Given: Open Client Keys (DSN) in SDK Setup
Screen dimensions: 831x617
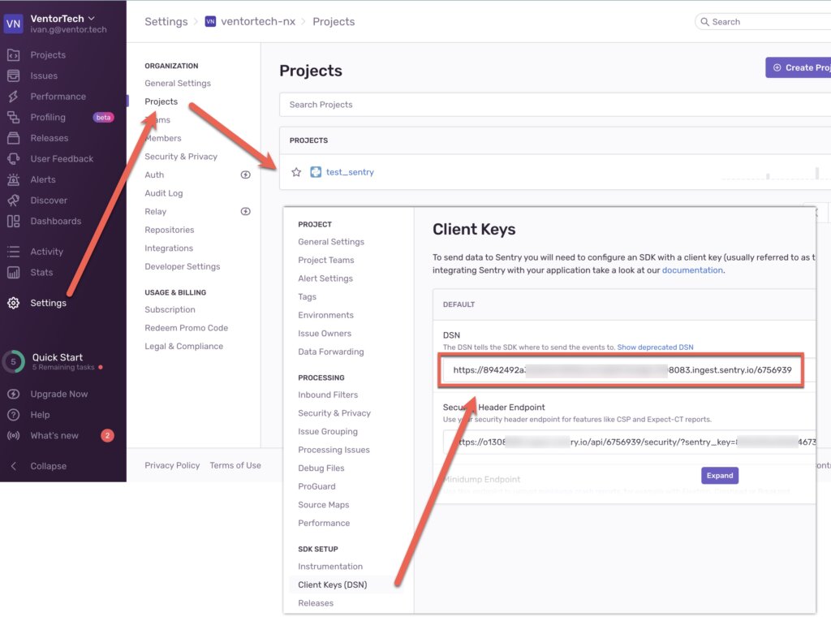Looking at the screenshot, I should click(332, 585).
